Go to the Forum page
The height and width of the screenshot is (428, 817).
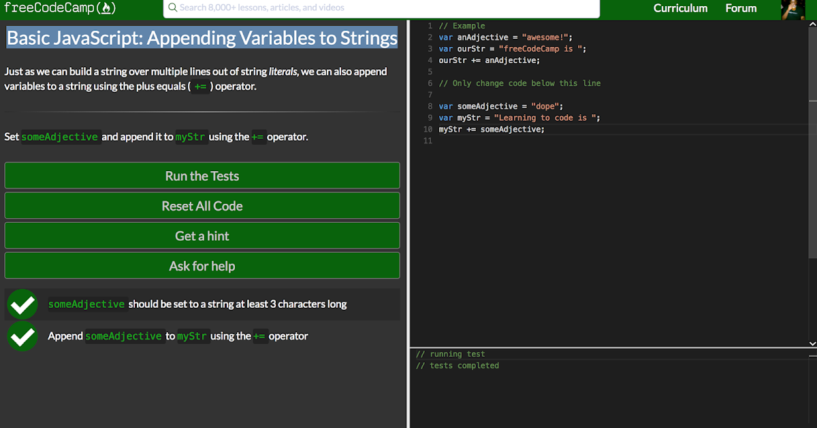(741, 8)
